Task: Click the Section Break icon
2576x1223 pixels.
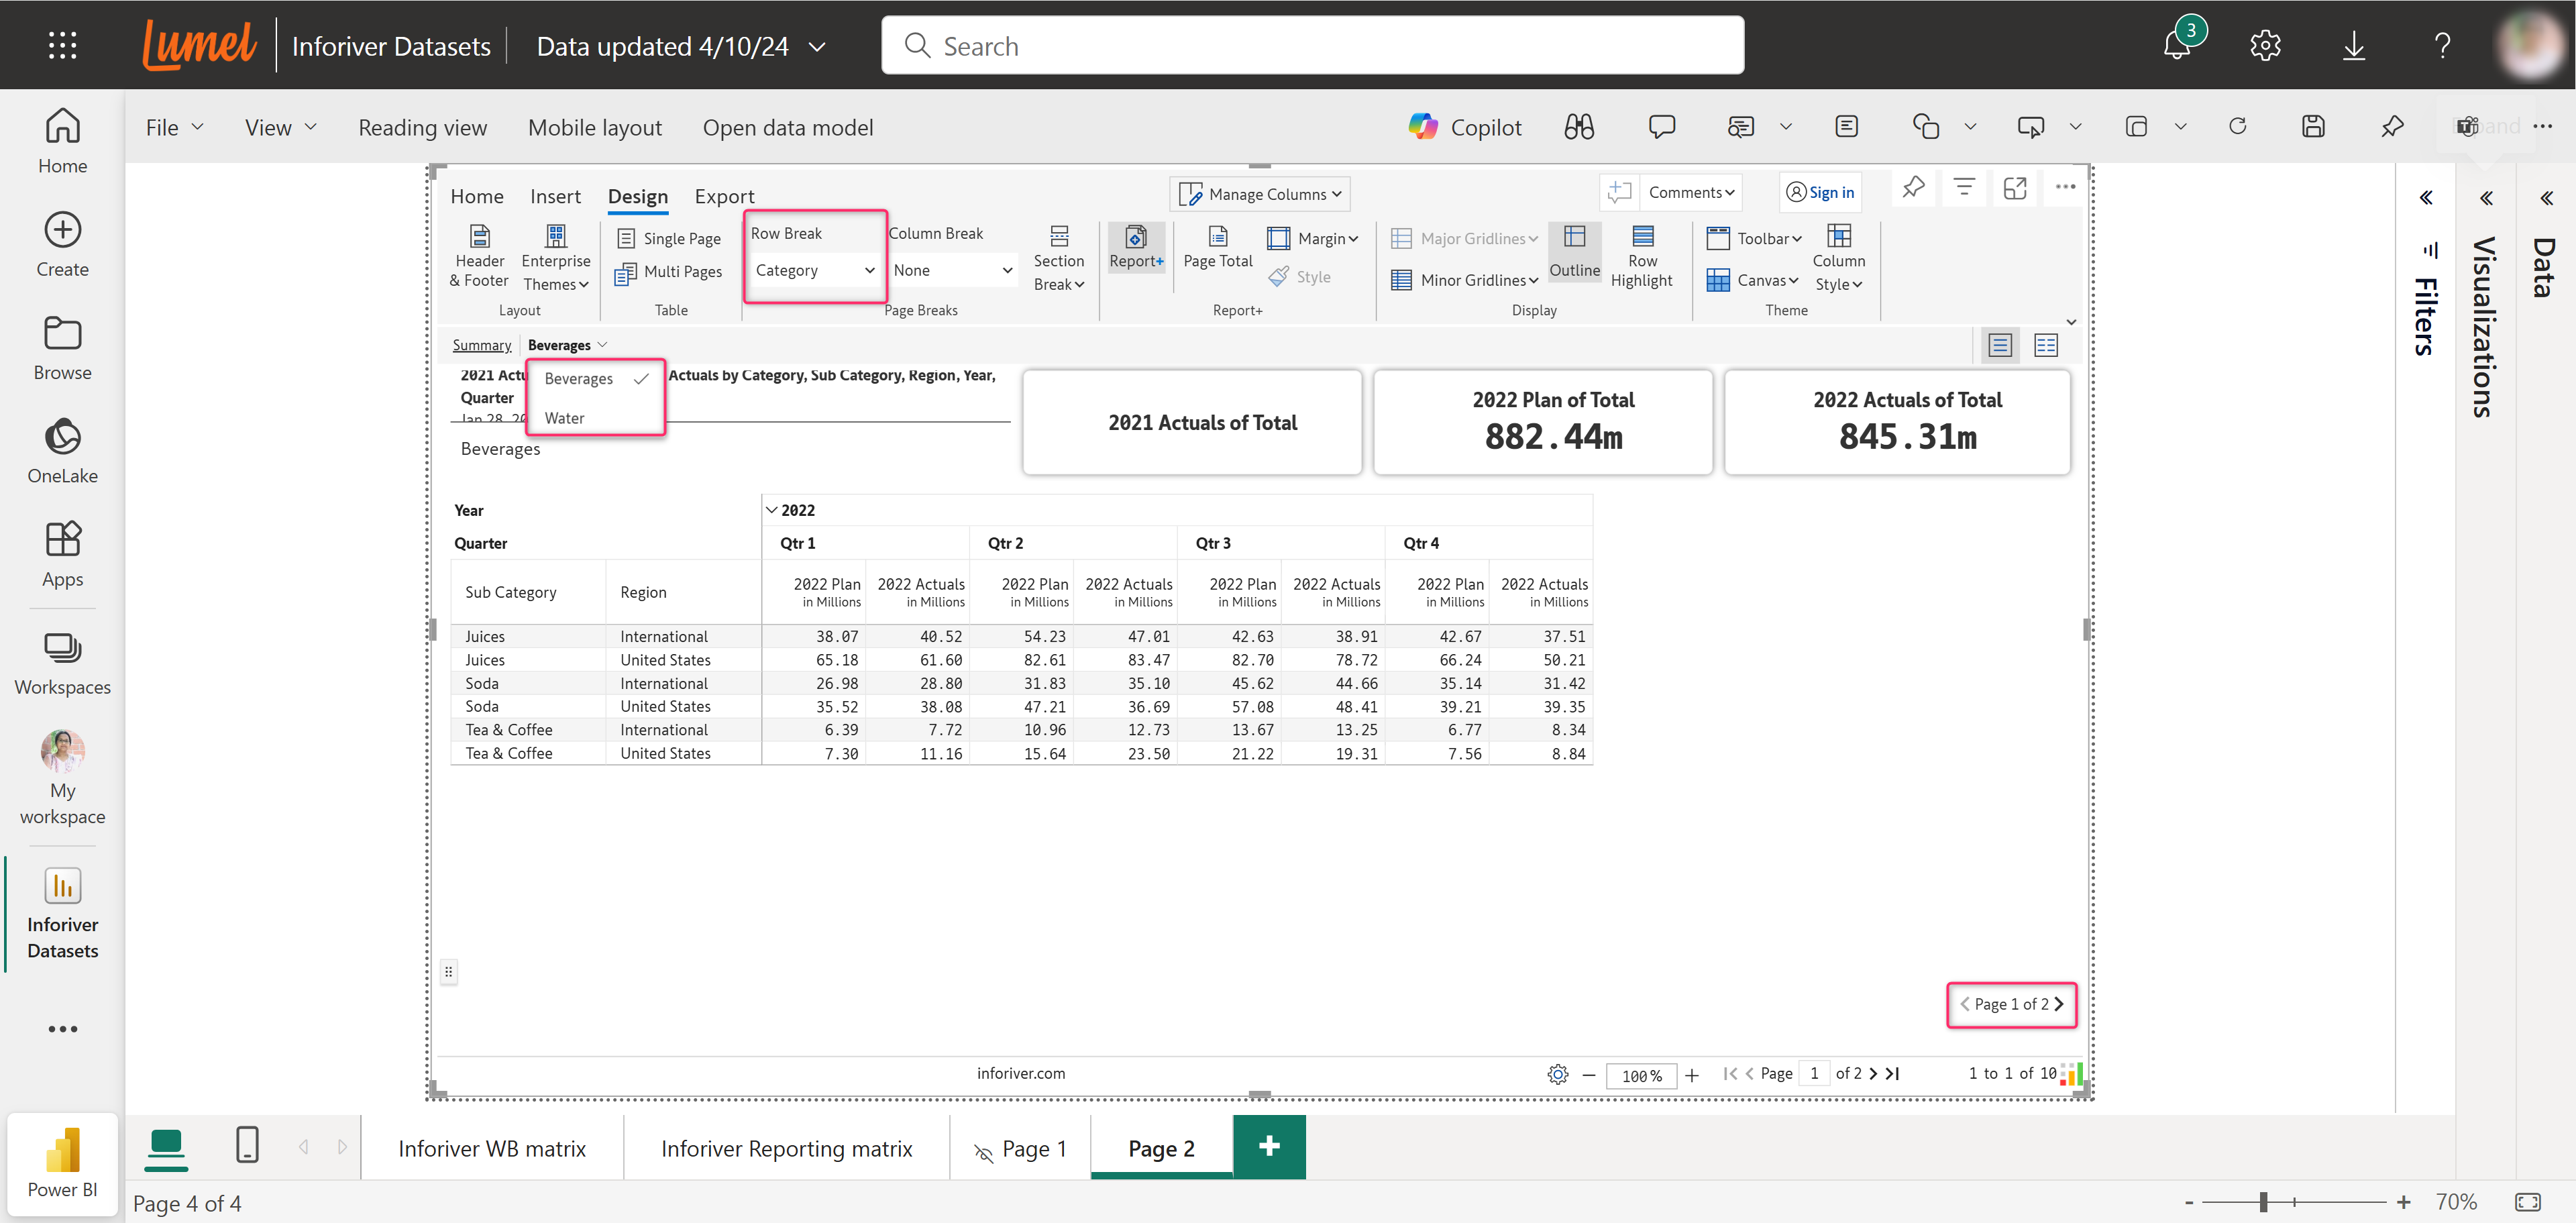Action: [1059, 237]
